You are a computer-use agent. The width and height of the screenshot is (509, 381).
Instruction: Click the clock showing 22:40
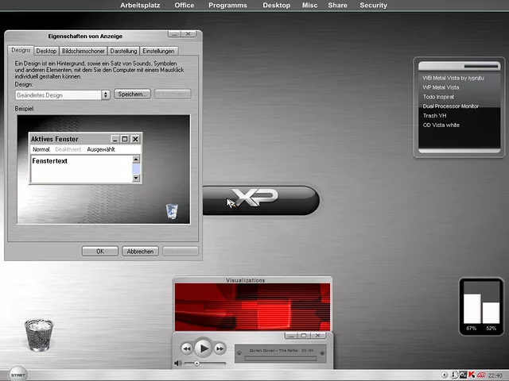point(495,375)
